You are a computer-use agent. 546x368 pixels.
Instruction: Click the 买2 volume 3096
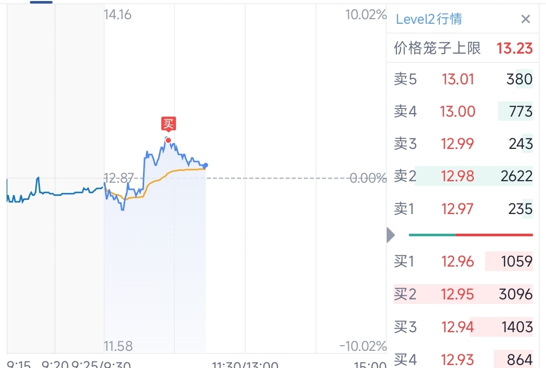click(x=516, y=294)
